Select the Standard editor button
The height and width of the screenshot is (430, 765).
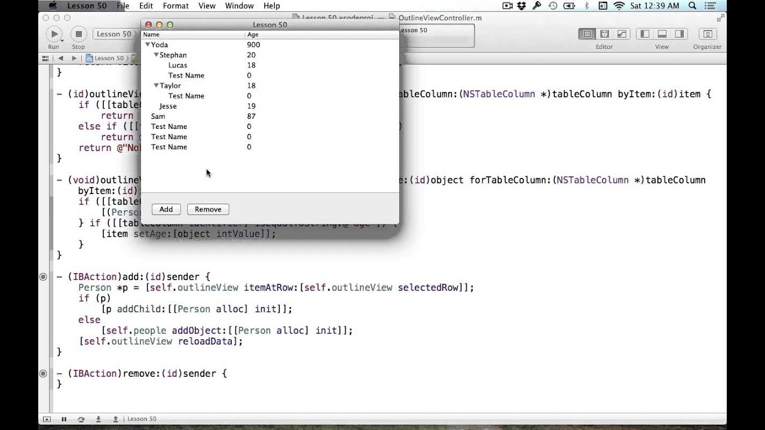pyautogui.click(x=587, y=34)
